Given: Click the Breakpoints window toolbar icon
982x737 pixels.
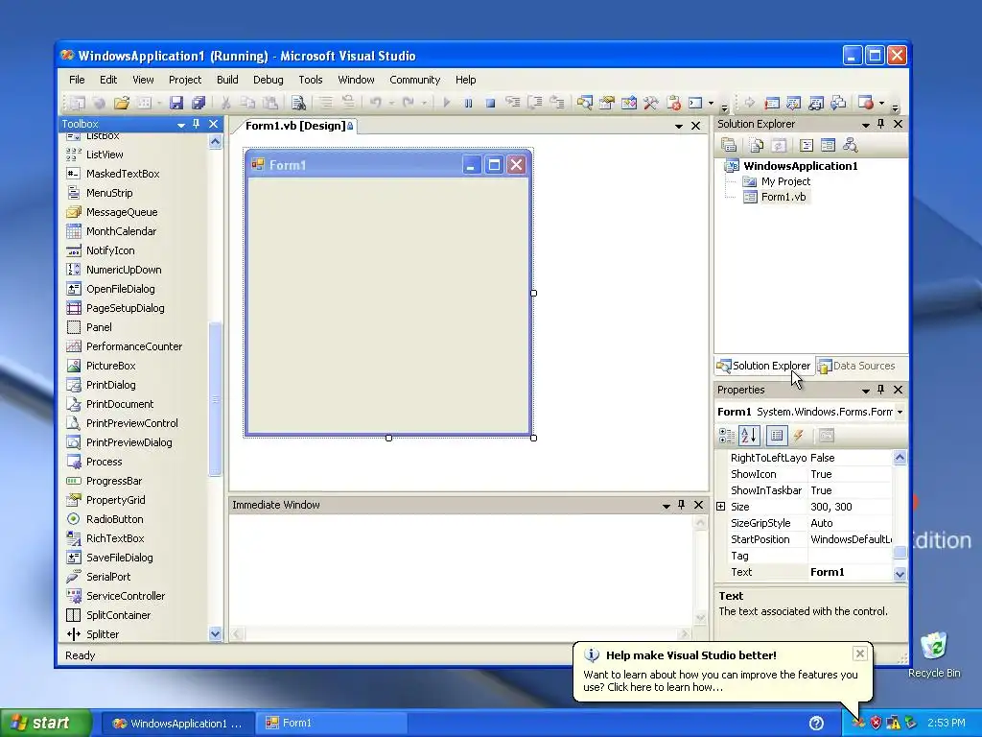Looking at the screenshot, I should click(866, 103).
